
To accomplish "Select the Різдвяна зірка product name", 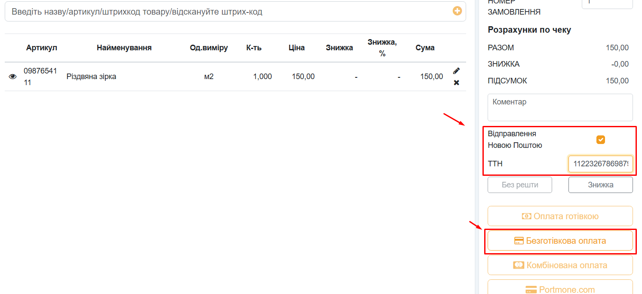I will point(91,77).
